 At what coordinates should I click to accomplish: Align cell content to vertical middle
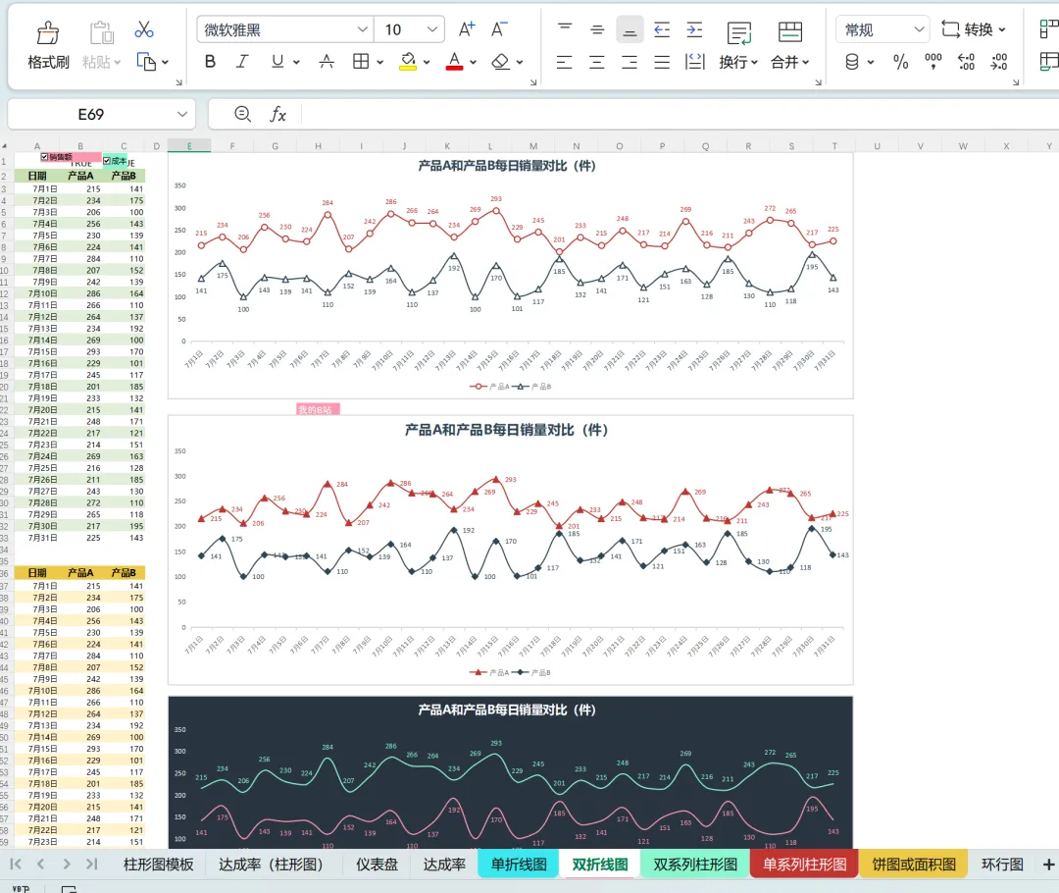pyautogui.click(x=597, y=29)
